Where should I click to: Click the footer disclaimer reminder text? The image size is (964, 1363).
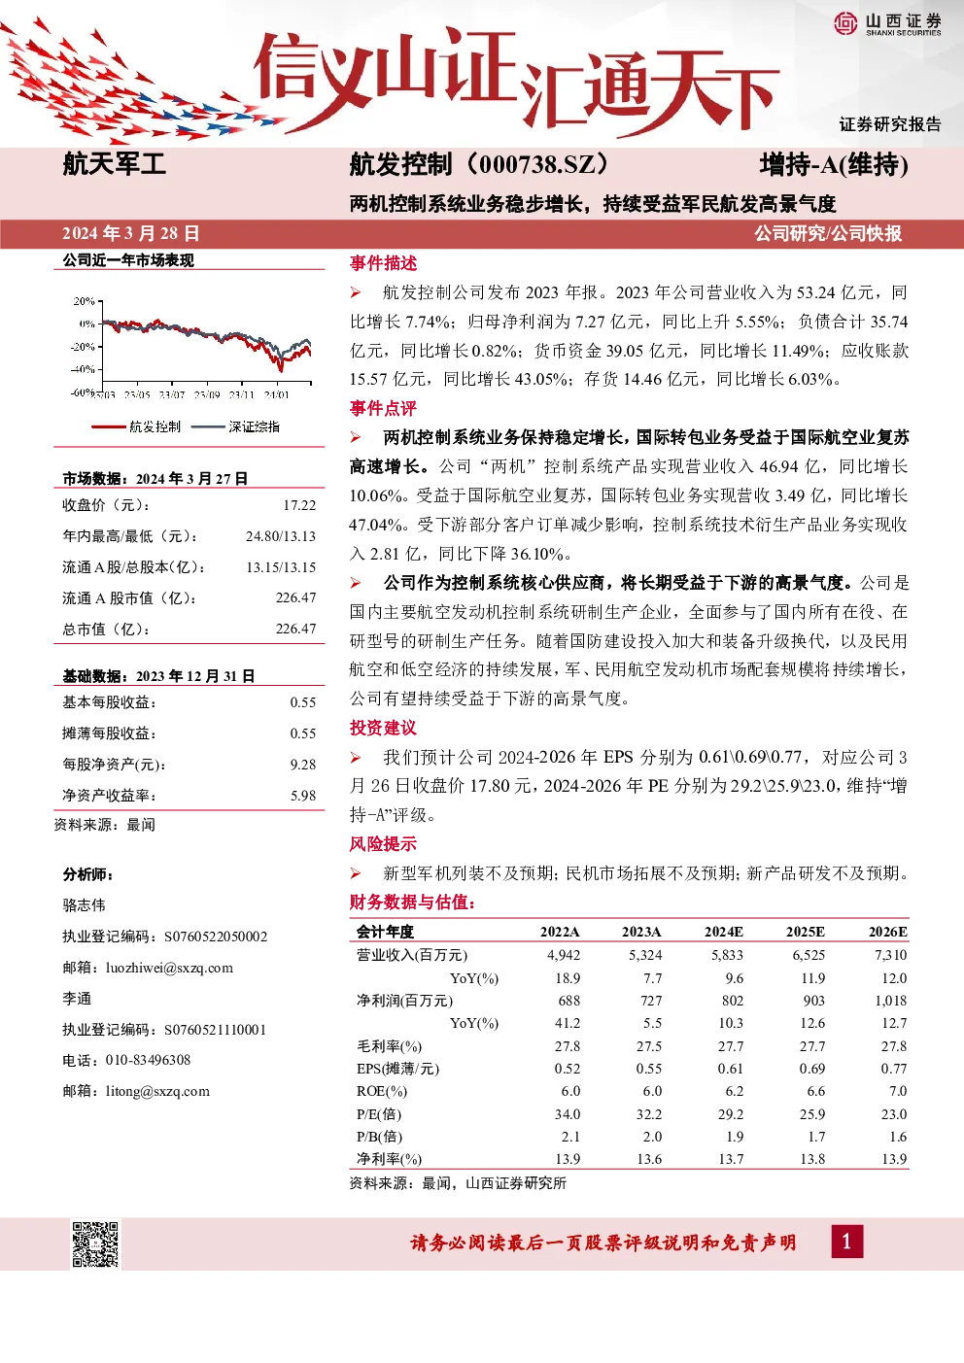[603, 1243]
